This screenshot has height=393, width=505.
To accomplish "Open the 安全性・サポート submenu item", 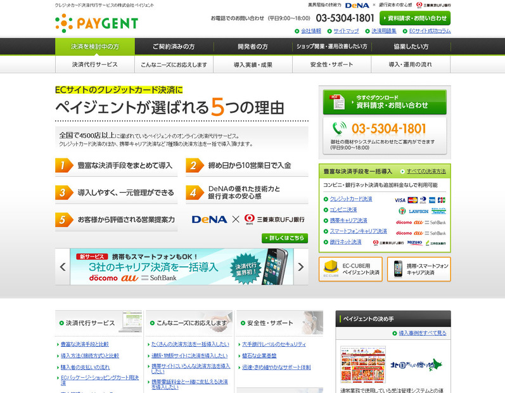I will (332, 65).
